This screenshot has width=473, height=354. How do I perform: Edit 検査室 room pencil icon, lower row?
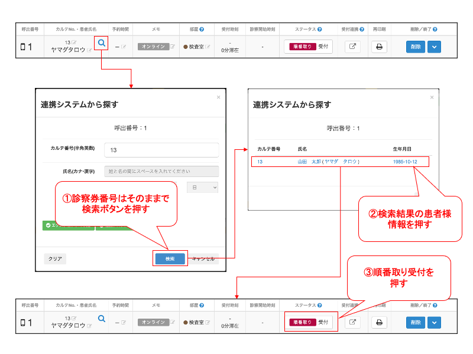[x=208, y=322]
